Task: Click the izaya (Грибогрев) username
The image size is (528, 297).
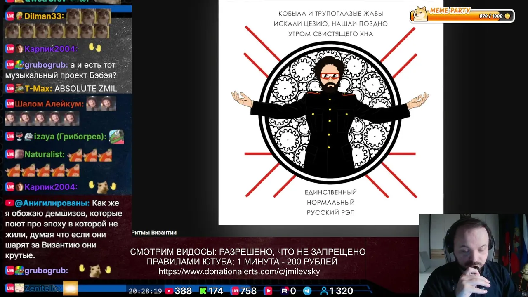Action: click(x=71, y=137)
